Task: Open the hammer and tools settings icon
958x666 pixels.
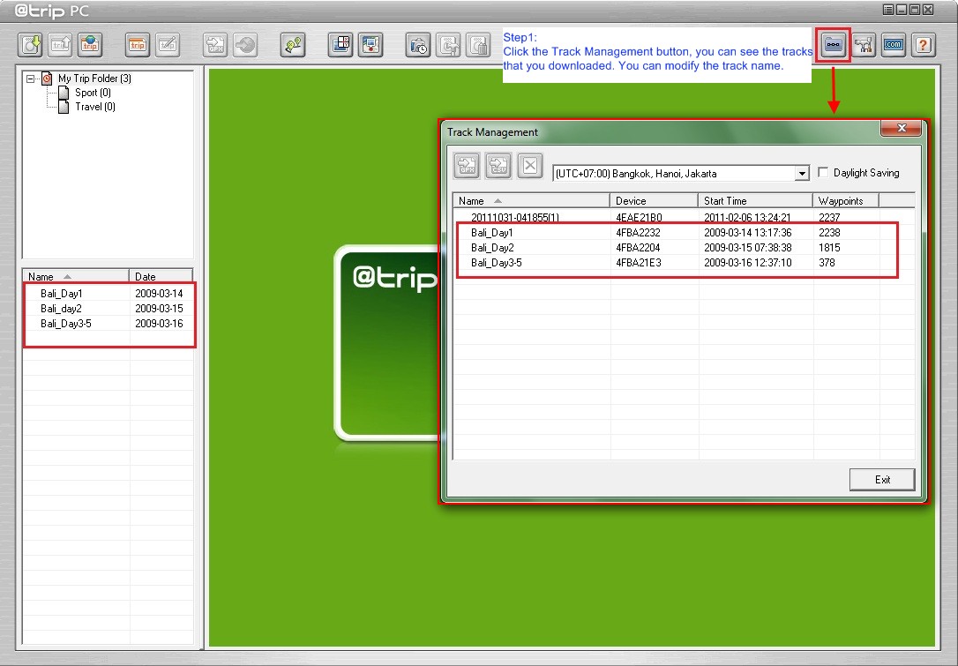Action: pos(864,45)
